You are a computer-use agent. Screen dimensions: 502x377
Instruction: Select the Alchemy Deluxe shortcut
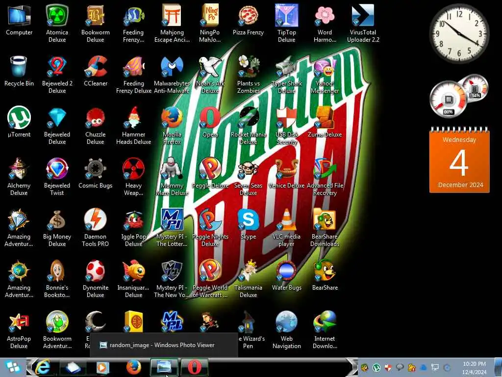click(19, 177)
